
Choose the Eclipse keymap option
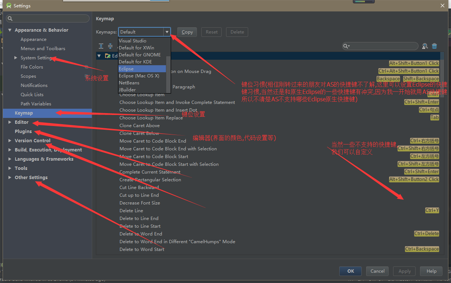142,69
